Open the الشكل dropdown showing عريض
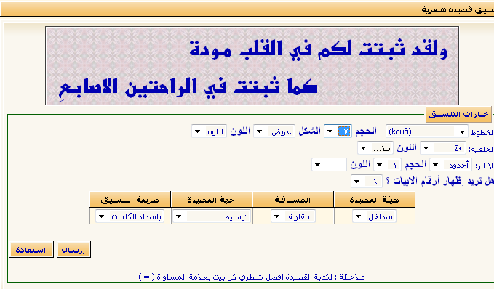Screen dimensions: 494x289 click(274, 131)
